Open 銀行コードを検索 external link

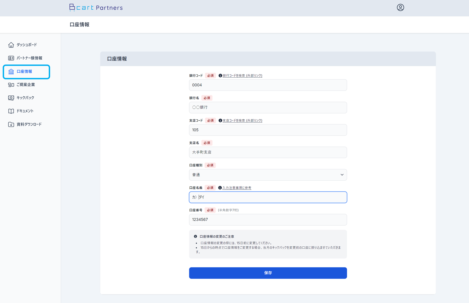coord(242,76)
